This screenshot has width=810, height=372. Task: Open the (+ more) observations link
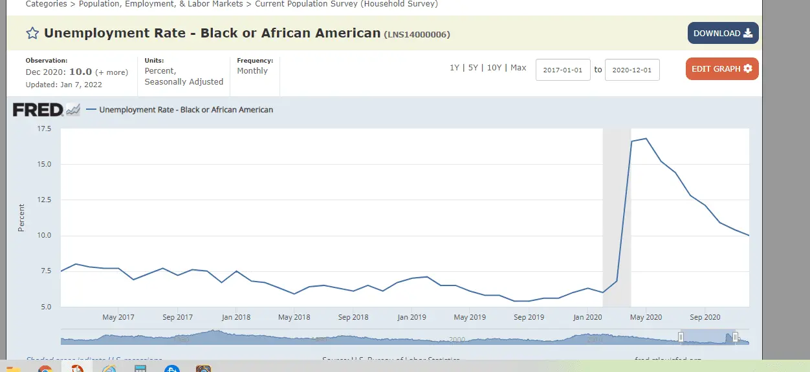111,72
